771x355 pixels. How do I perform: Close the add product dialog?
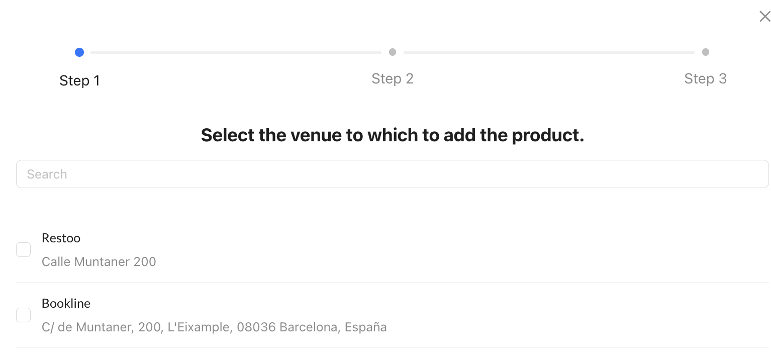tap(764, 17)
